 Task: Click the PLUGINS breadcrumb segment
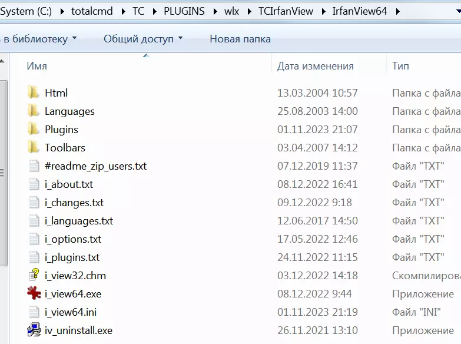pos(184,11)
